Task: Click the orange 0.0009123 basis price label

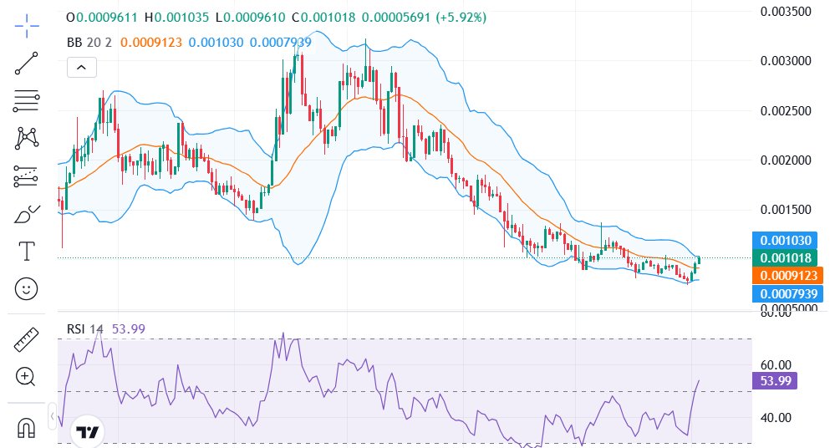Action: click(x=787, y=275)
